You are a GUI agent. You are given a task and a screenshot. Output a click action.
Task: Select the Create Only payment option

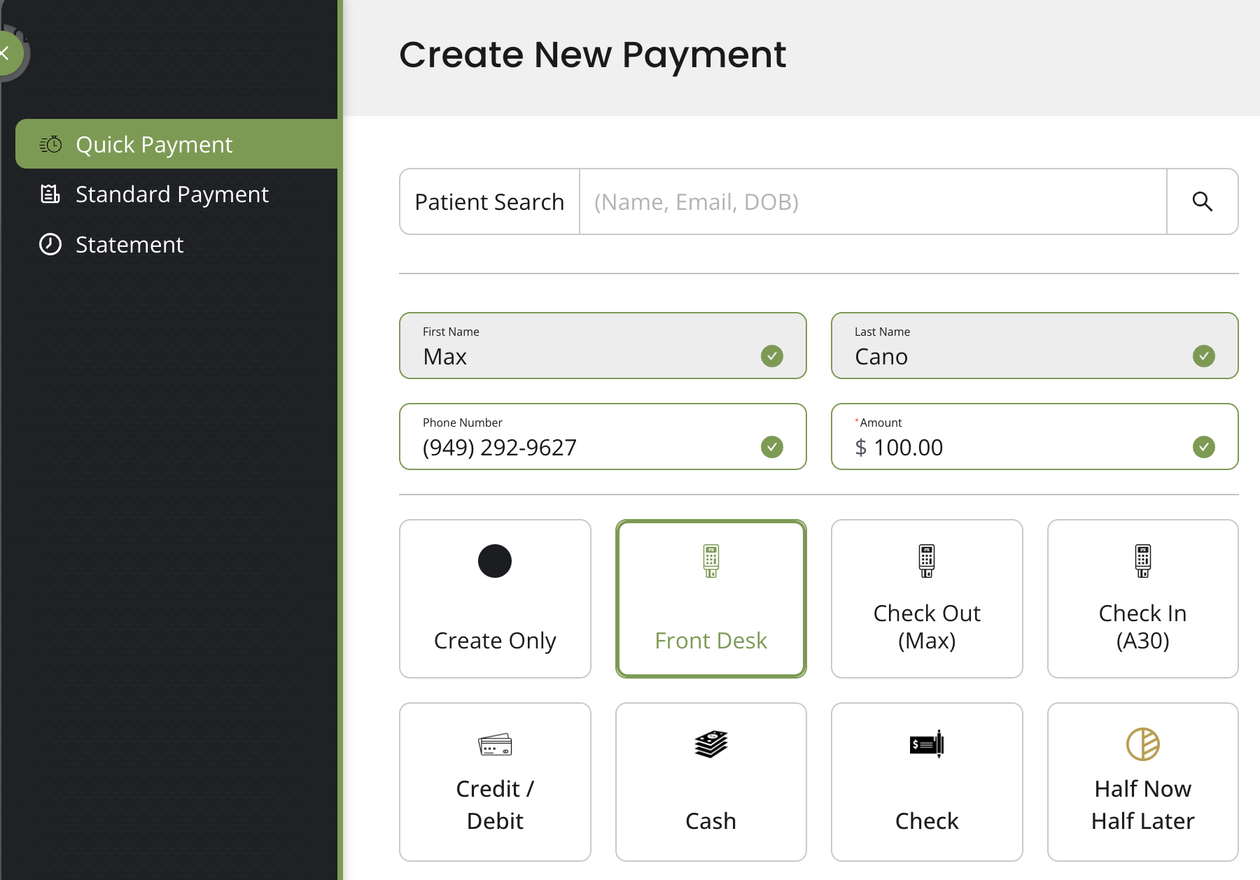click(495, 599)
